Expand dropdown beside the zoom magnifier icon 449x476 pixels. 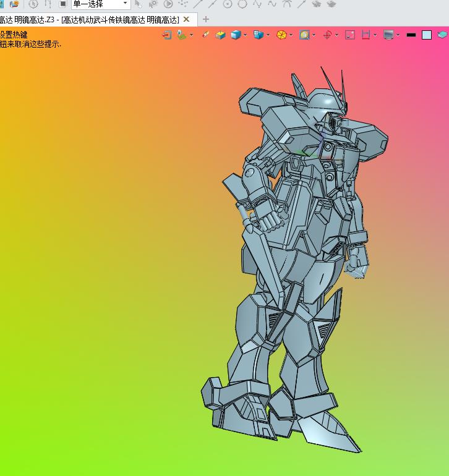pos(314,35)
